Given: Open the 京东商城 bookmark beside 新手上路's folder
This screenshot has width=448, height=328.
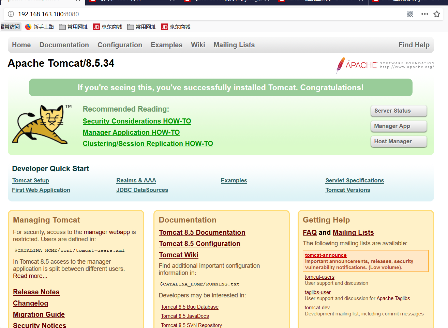Looking at the screenshot, I should click(108, 27).
